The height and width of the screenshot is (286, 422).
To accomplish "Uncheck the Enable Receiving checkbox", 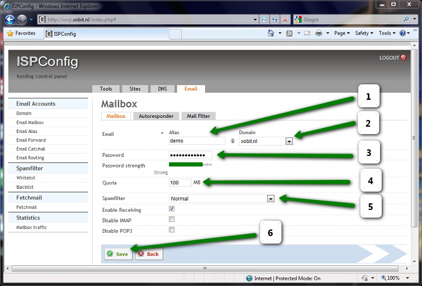I will (172, 209).
